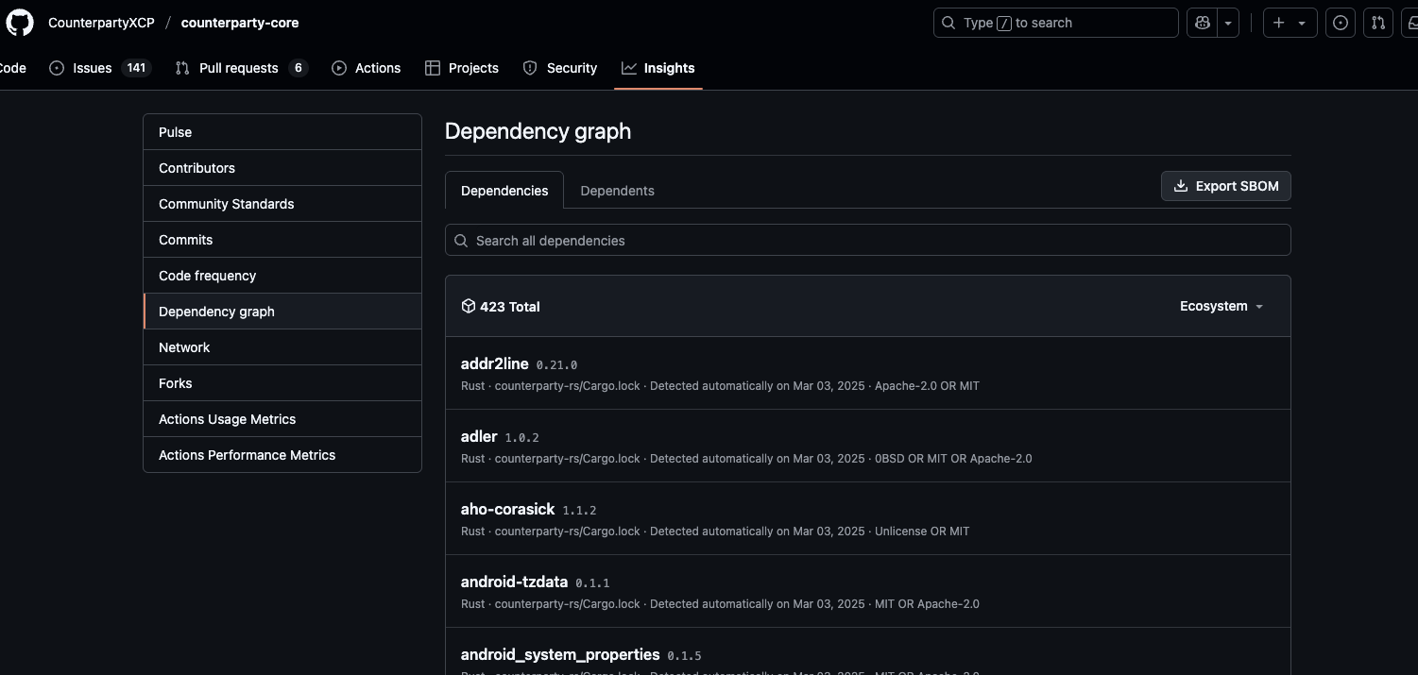Focus the Type / to search field
Image resolution: width=1418 pixels, height=675 pixels.
tap(1055, 23)
